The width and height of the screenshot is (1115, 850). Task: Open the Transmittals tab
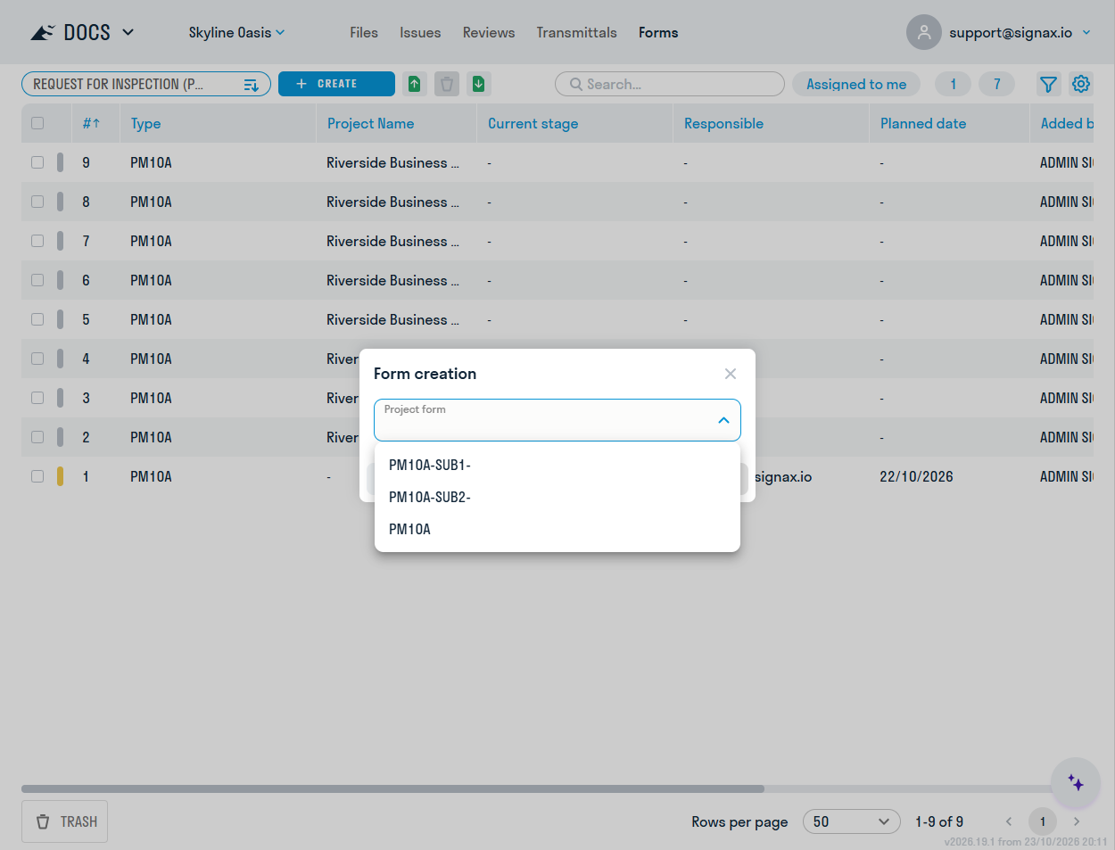tap(576, 32)
